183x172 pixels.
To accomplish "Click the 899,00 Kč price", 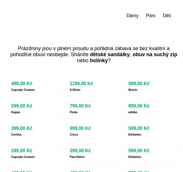I will (139, 106).
